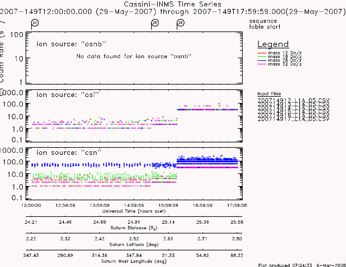Click the 'ion source: "csn"' label
Image resolution: width=346 pixels, height=267 pixels.
click(x=69, y=152)
